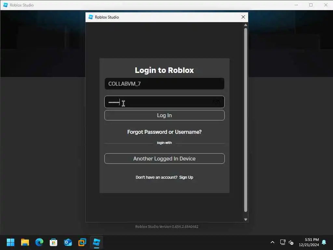Focus the username field containing COLLABVM_7
The image size is (333, 250).
[x=164, y=84]
